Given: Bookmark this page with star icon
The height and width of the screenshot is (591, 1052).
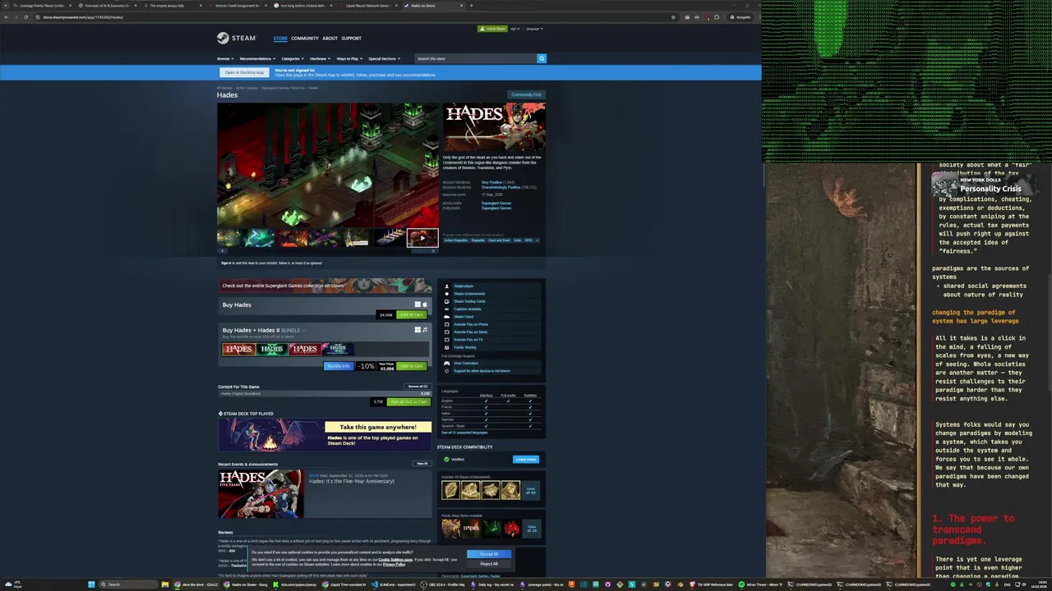Looking at the screenshot, I should click(x=673, y=17).
